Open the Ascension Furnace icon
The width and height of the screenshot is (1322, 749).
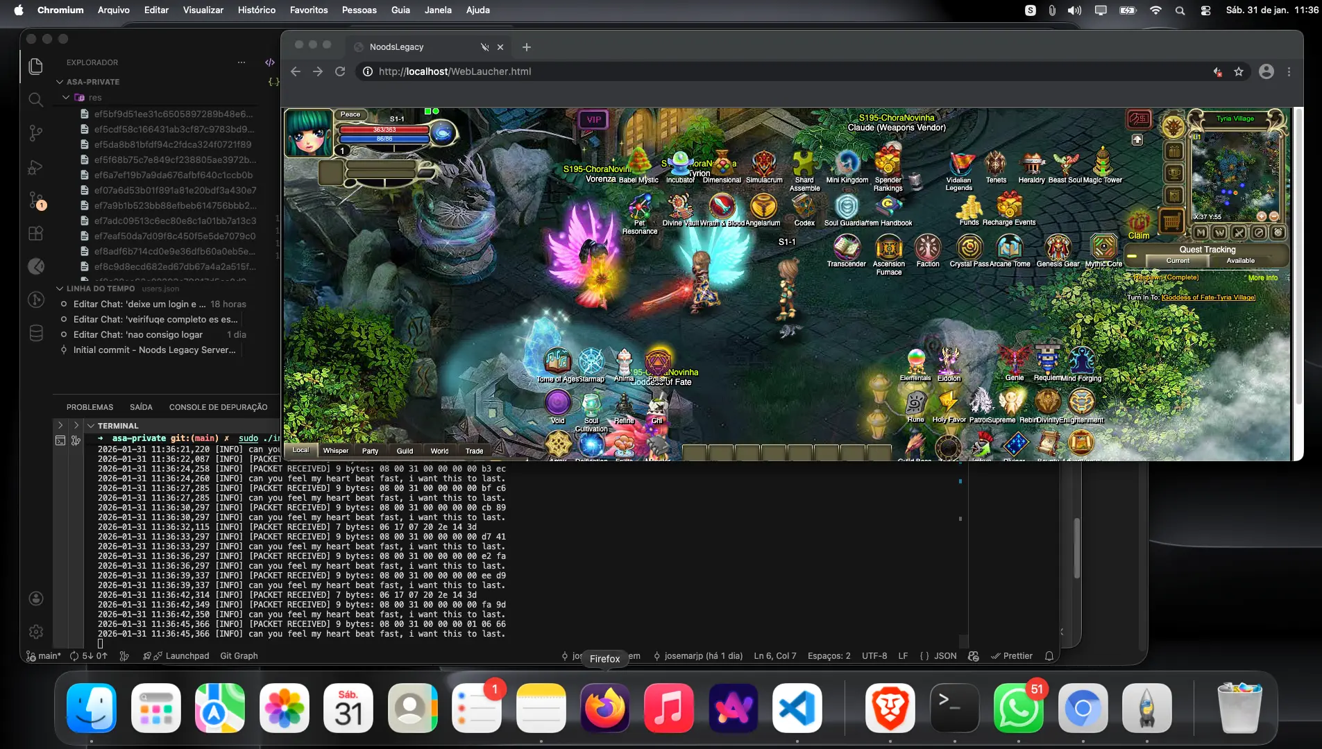point(889,248)
